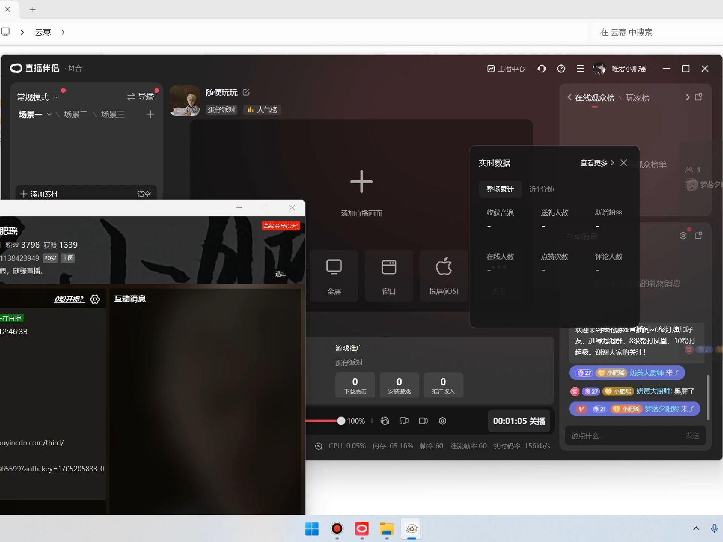This screenshot has height=542, width=723.
Task: Click the user avatar 唯爱小肥瑶
Action: pyautogui.click(x=599, y=69)
